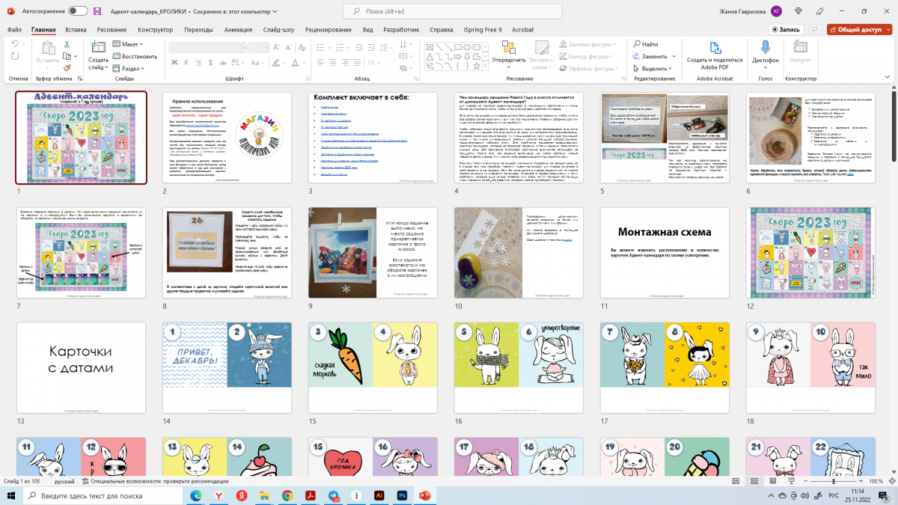Click the Create new slide icon
Screen dimensions: 898x505
[98, 49]
